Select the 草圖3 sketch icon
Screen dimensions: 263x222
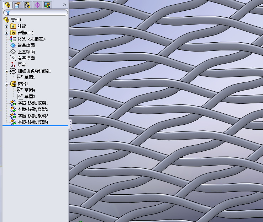20,96
